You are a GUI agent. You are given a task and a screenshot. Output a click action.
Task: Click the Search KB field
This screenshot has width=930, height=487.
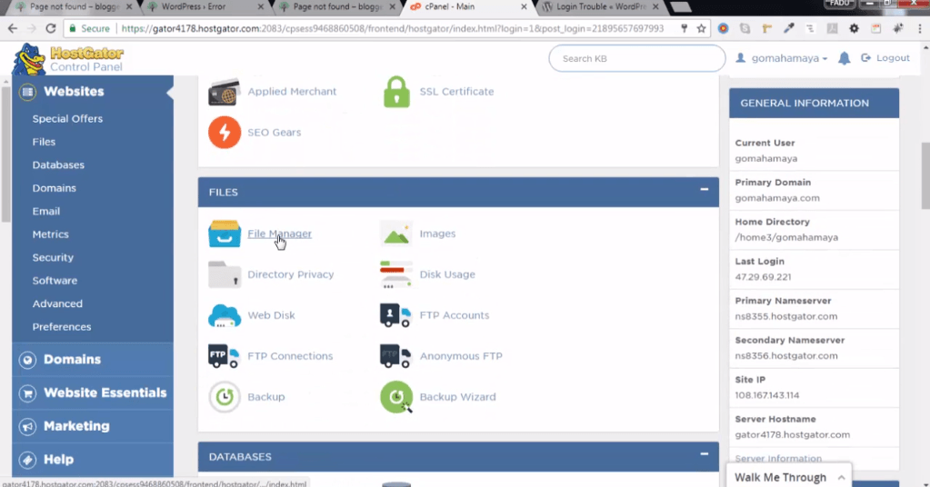[x=637, y=59]
